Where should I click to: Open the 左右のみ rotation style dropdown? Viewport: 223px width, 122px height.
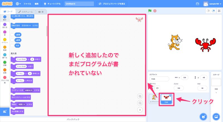click(26, 25)
